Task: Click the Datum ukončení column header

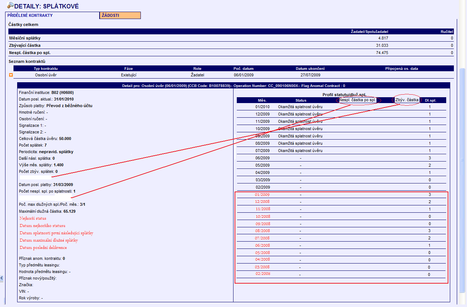Action: click(x=310, y=68)
